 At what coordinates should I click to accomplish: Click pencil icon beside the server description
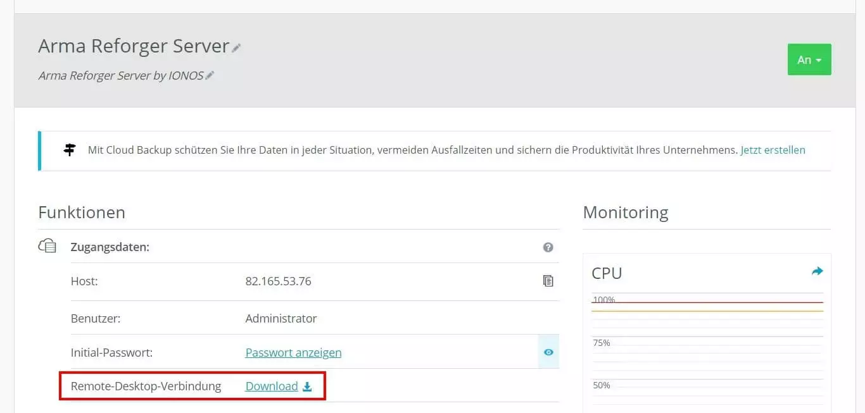pyautogui.click(x=210, y=76)
